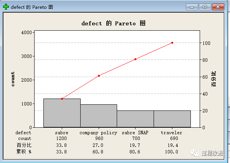
Task: Click the 20 tick label on right axis
Action: [x=205, y=111]
